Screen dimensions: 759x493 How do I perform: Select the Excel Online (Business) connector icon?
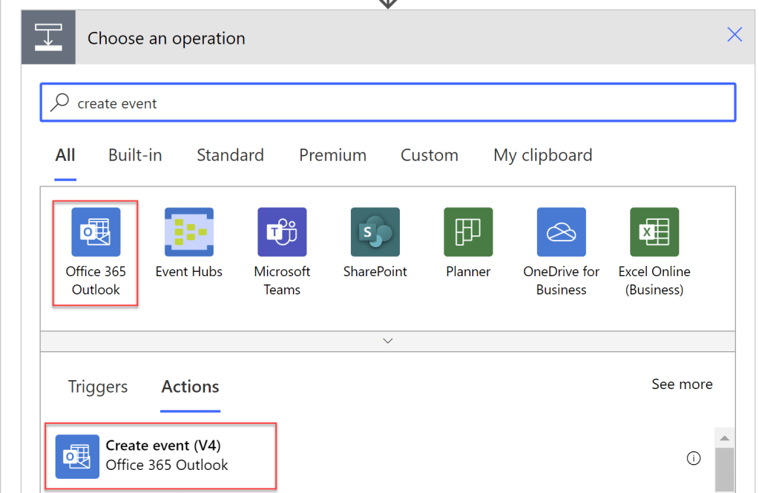pos(654,232)
